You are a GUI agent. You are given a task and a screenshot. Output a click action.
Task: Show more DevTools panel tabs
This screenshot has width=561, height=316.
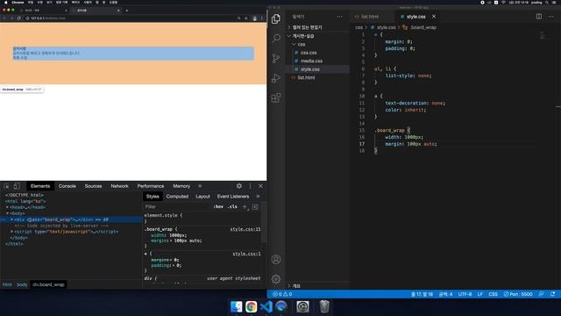200,186
